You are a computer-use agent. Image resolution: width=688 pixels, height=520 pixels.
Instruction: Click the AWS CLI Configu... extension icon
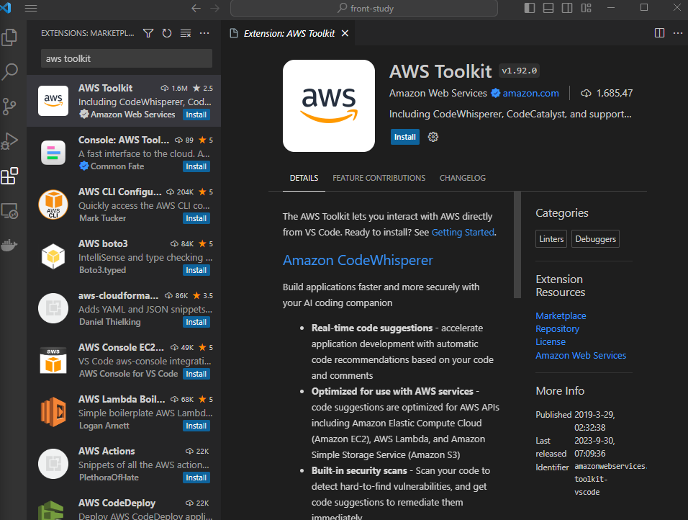click(53, 205)
